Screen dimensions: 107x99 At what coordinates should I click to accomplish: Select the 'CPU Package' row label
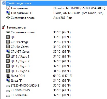(x=20, y=42)
